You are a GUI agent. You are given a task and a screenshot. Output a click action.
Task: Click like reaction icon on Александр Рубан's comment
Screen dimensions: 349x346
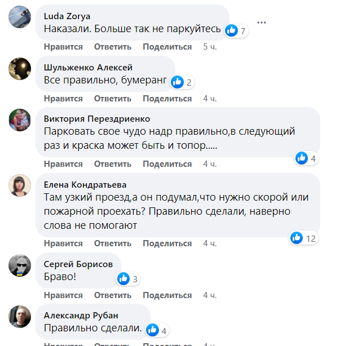[x=152, y=330]
